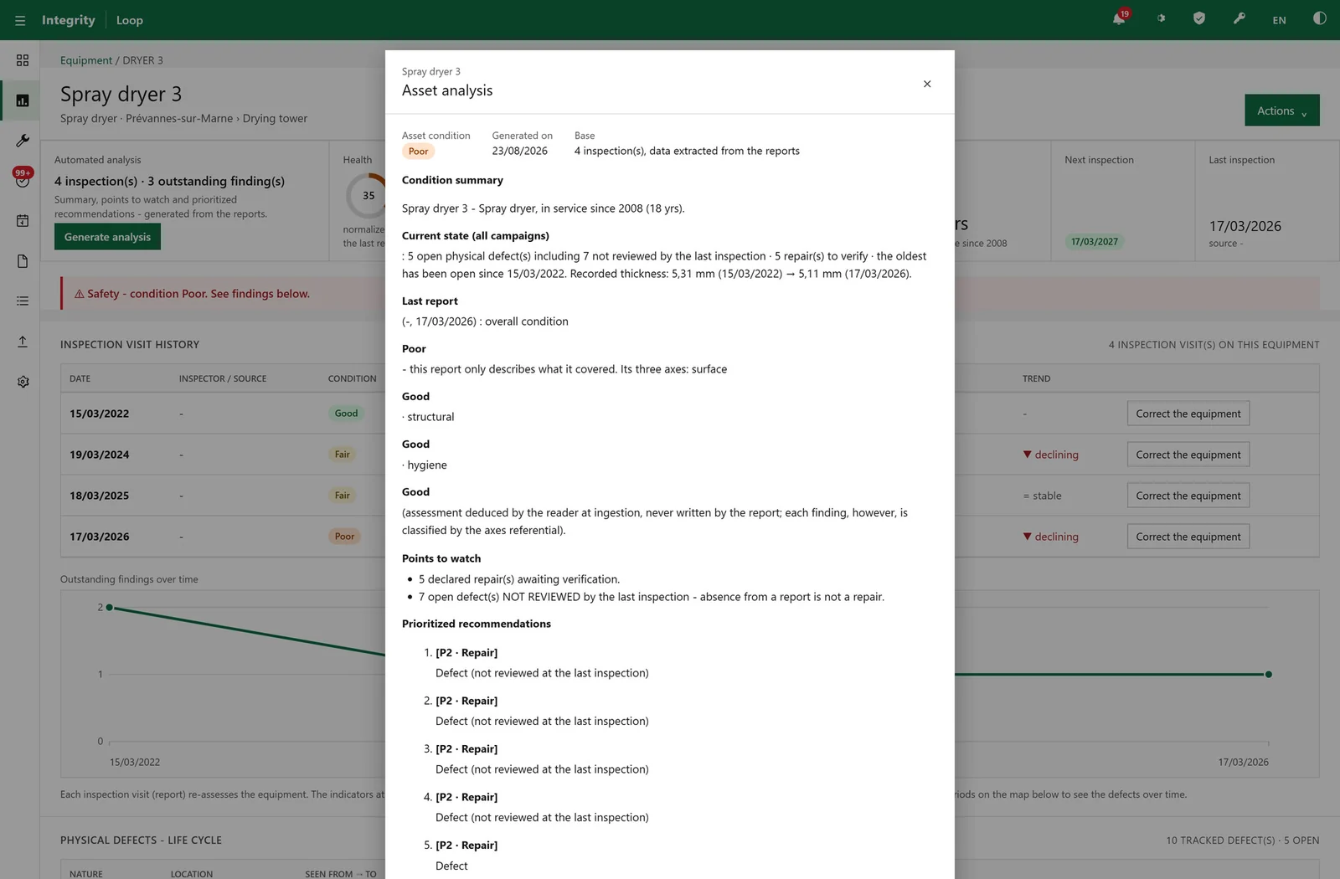Click the shield checkmark icon in header
This screenshot has width=1340, height=879.
coord(1199,18)
